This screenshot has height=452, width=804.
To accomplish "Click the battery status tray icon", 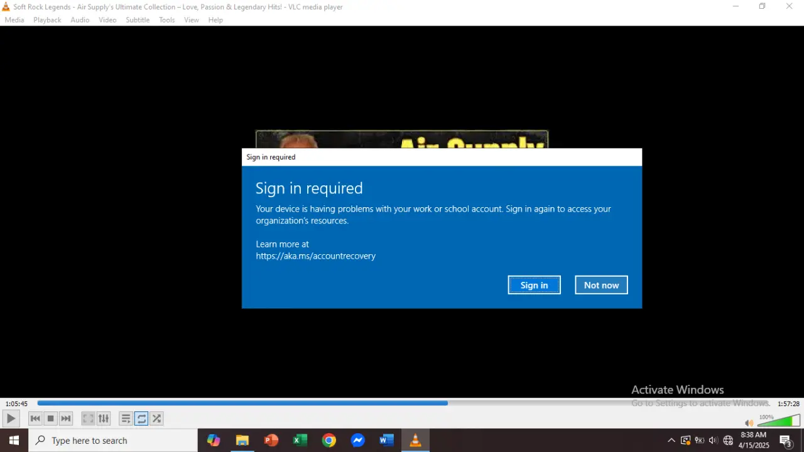I will [699, 440].
